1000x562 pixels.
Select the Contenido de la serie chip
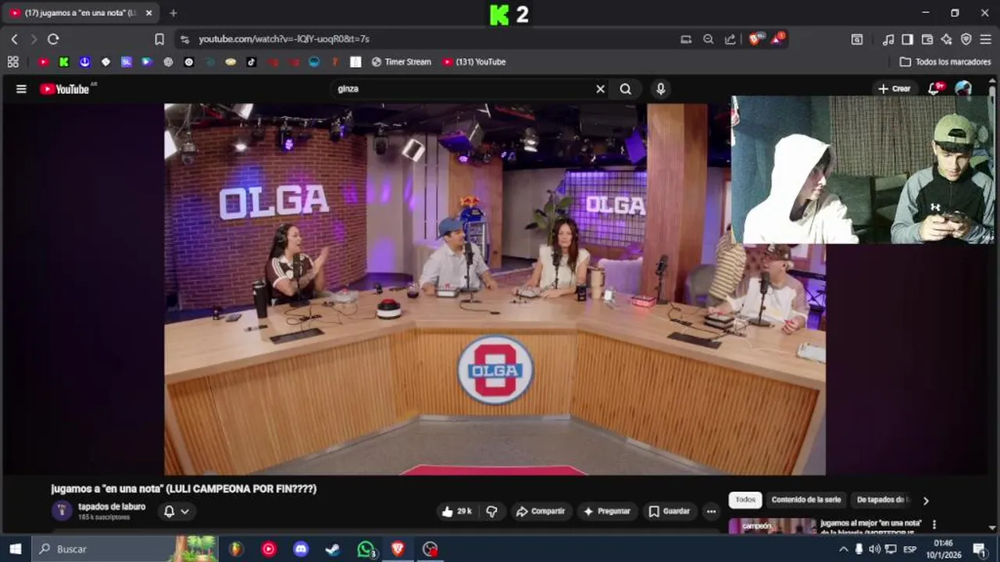pyautogui.click(x=806, y=500)
